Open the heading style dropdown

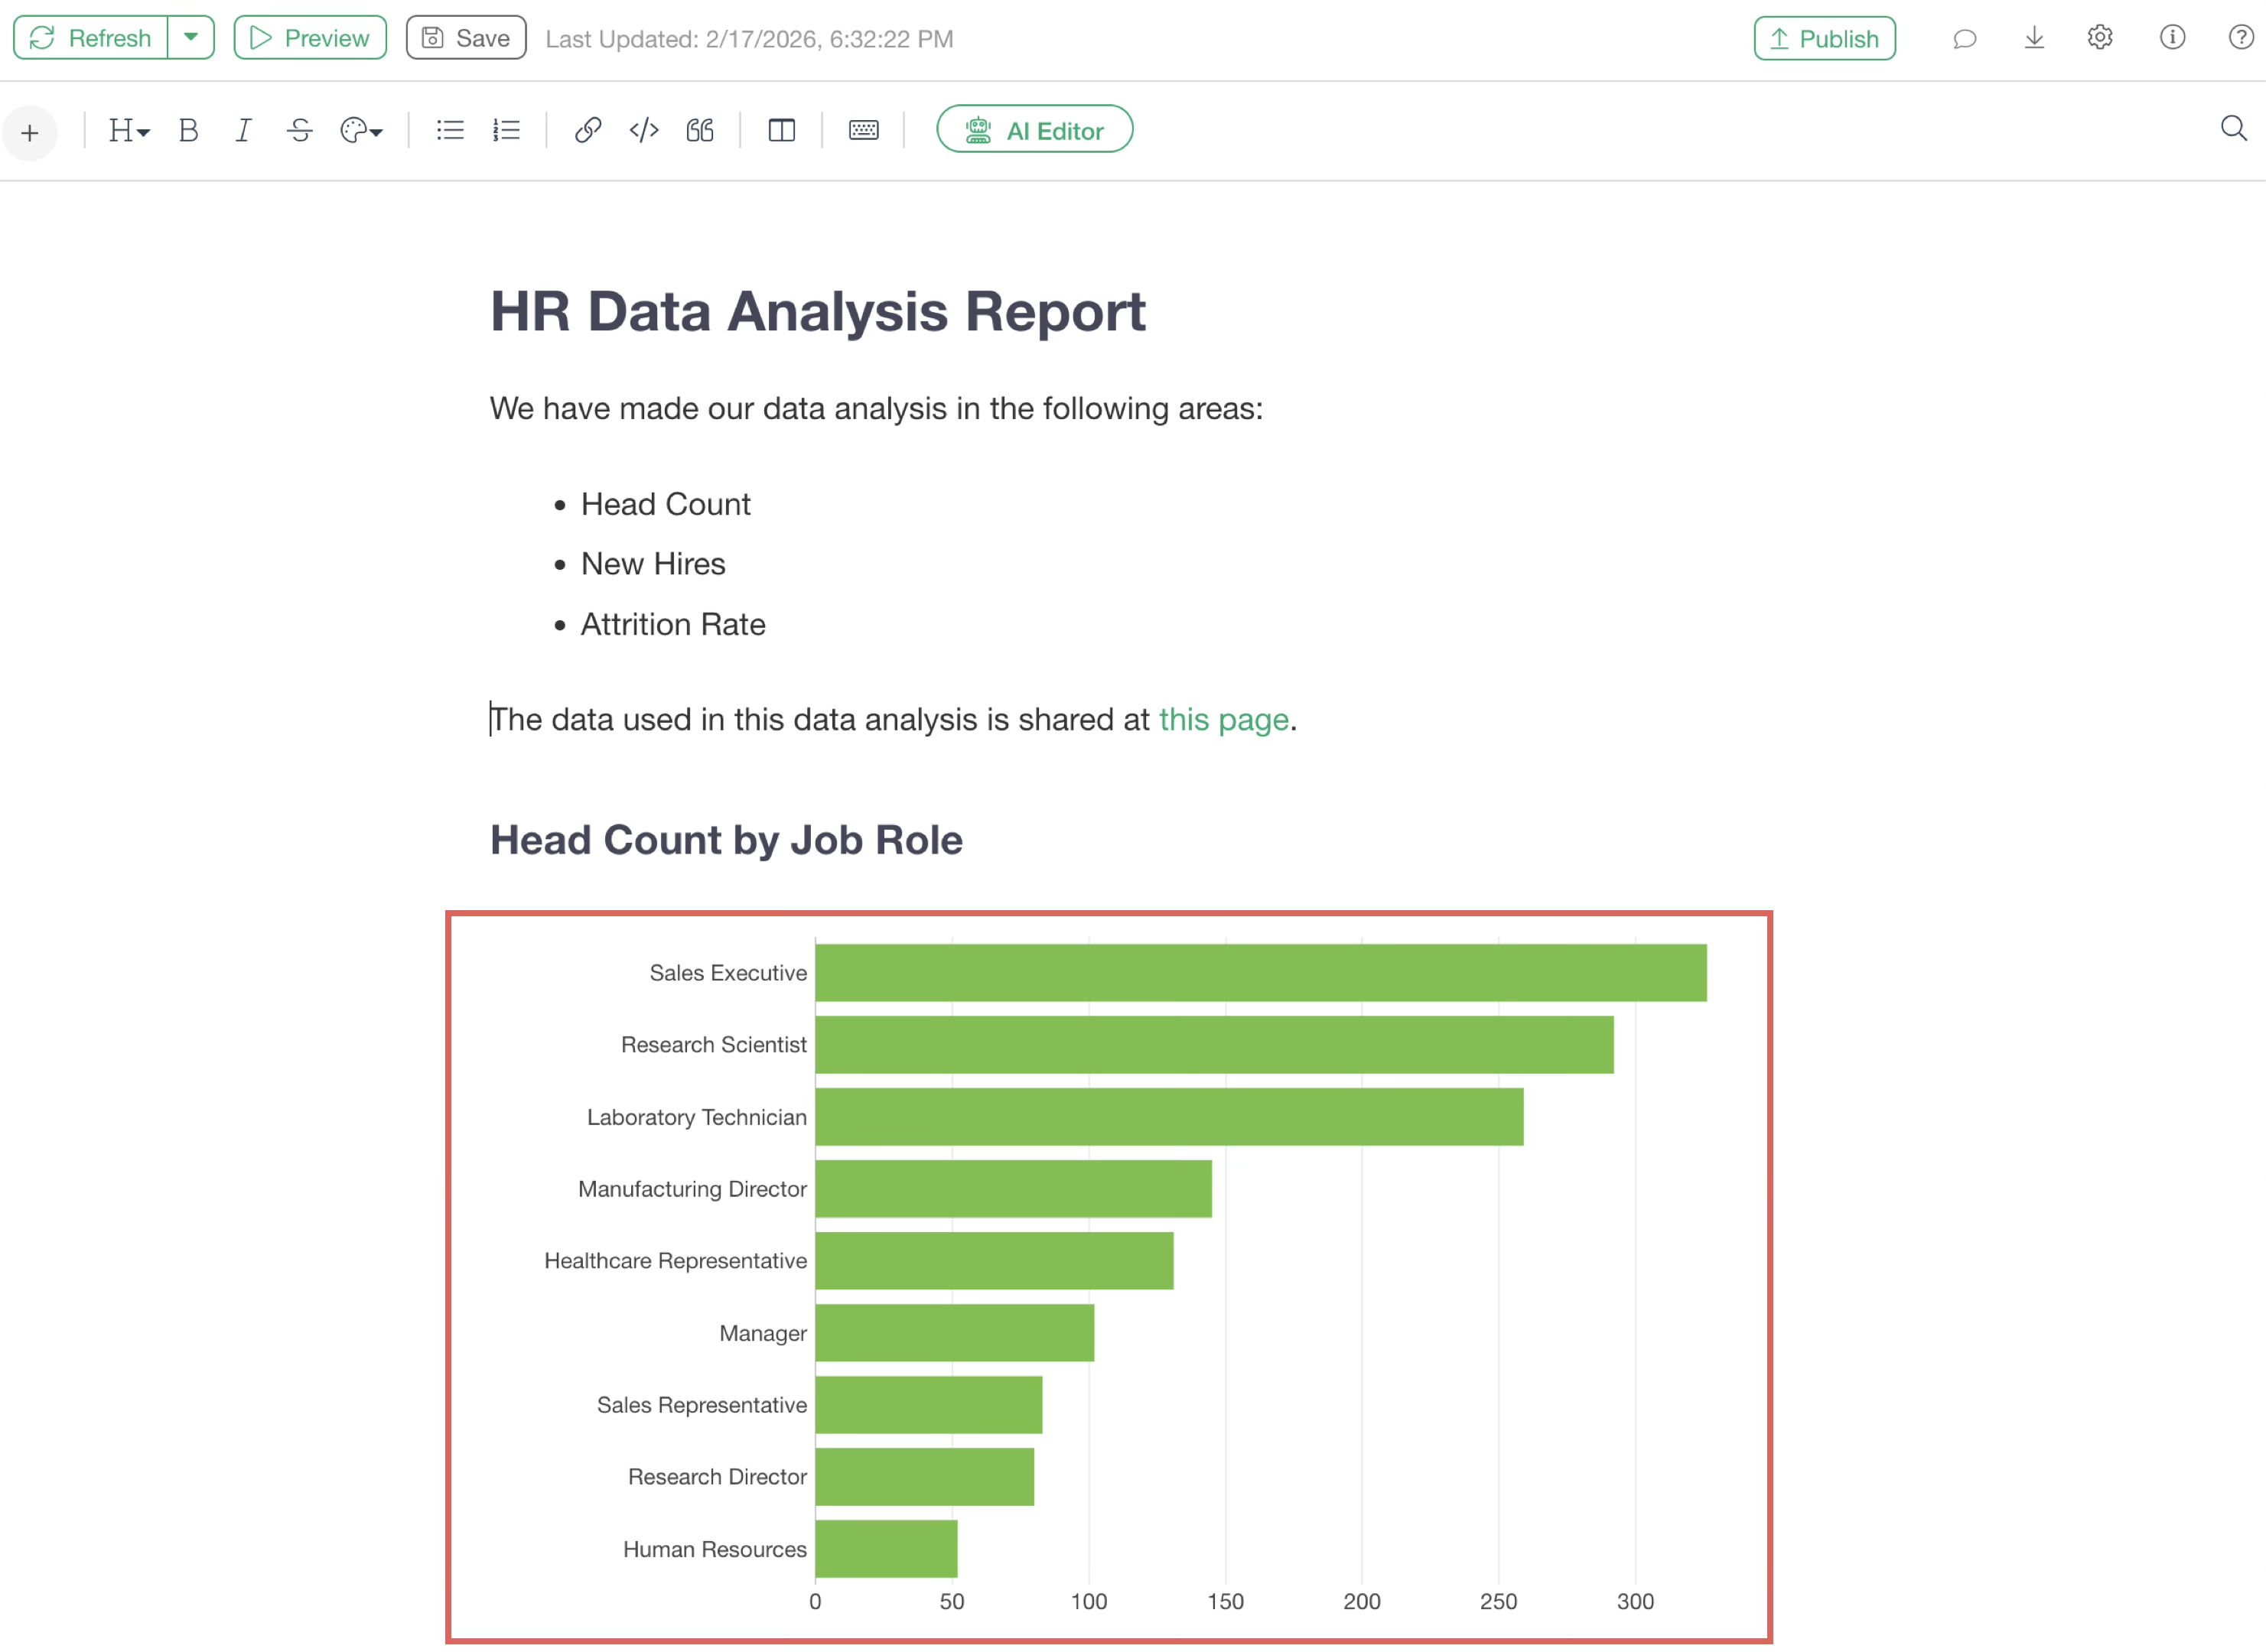click(128, 131)
